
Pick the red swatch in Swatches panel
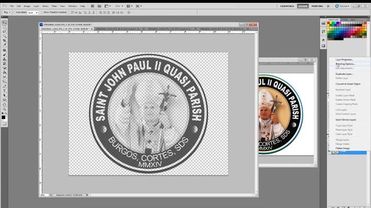329,23
